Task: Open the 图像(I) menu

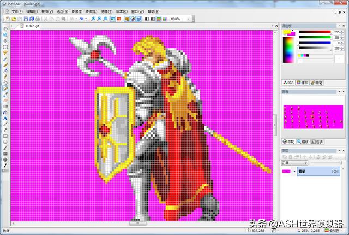Action: pos(77,11)
